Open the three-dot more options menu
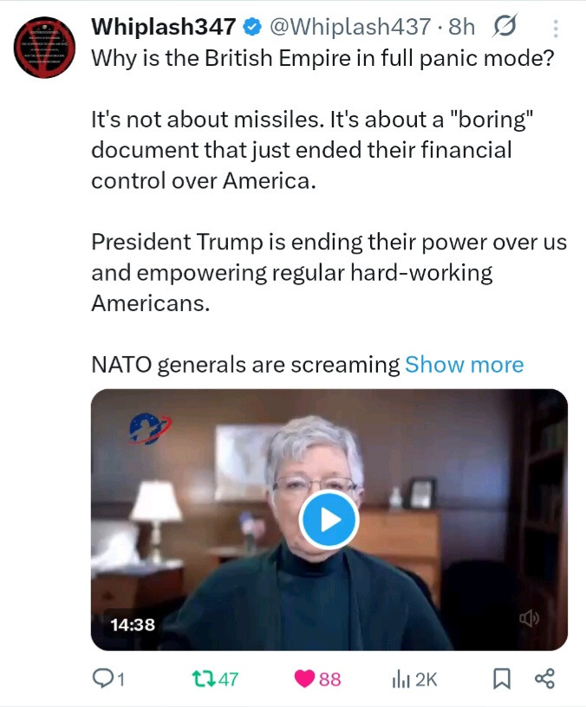This screenshot has width=586, height=707. (x=554, y=28)
